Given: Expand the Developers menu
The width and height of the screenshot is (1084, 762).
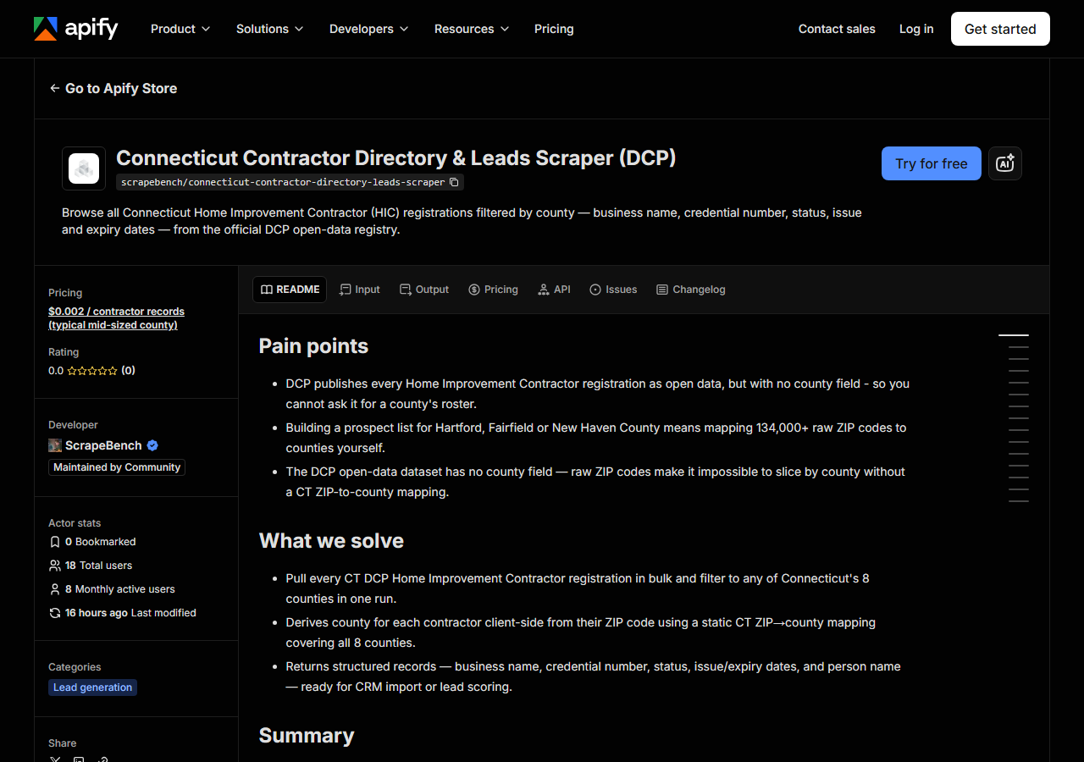Looking at the screenshot, I should coord(368,29).
